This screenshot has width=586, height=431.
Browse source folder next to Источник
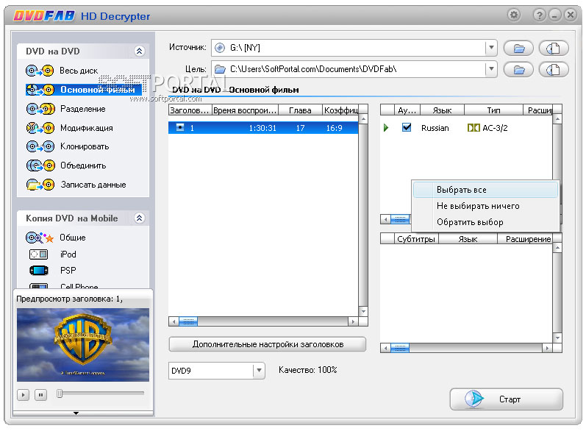tap(518, 49)
